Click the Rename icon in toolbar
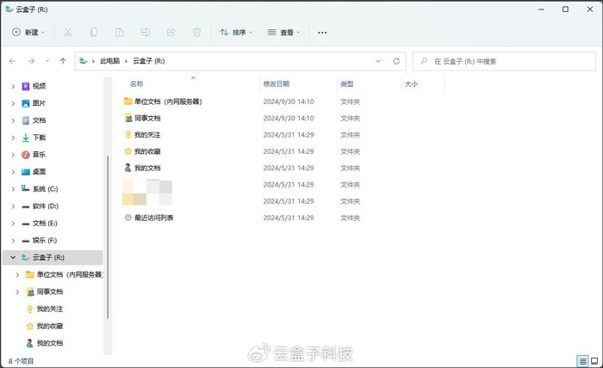Viewport: 603px width, 368px height. point(146,32)
